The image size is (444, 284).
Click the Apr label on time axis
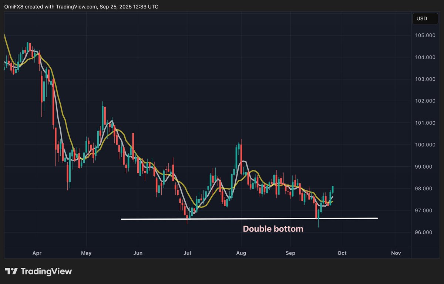(x=37, y=253)
